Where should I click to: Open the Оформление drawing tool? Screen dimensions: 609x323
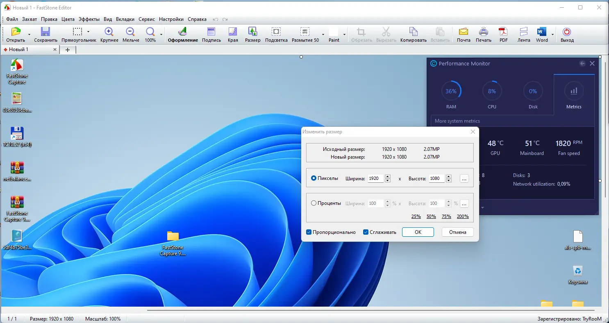183,32
